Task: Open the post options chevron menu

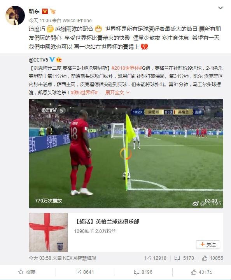Action: tap(220, 8)
